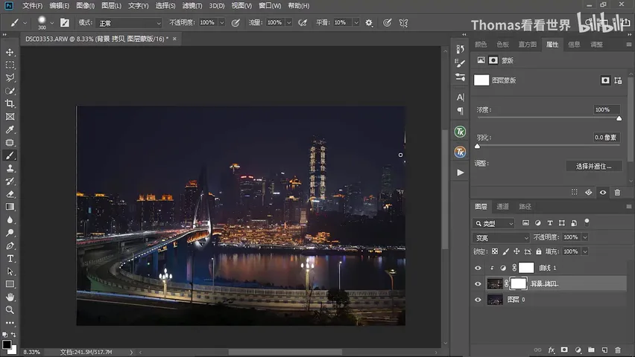Viewport: 635px width, 357px height.
Task: Toggle airbrush build-up mode
Action: (303, 23)
